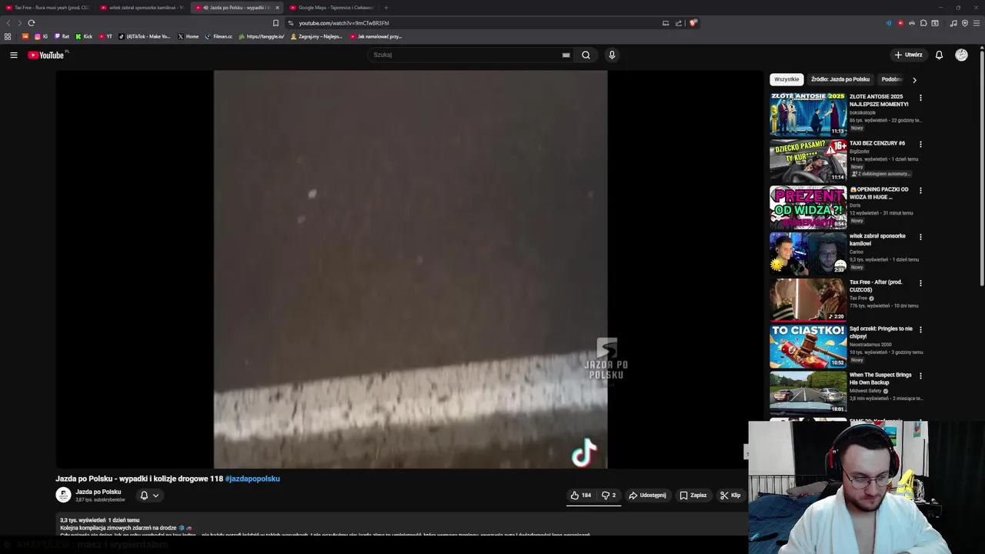The width and height of the screenshot is (985, 554).
Task: Click the search magnifier button
Action: click(586, 55)
